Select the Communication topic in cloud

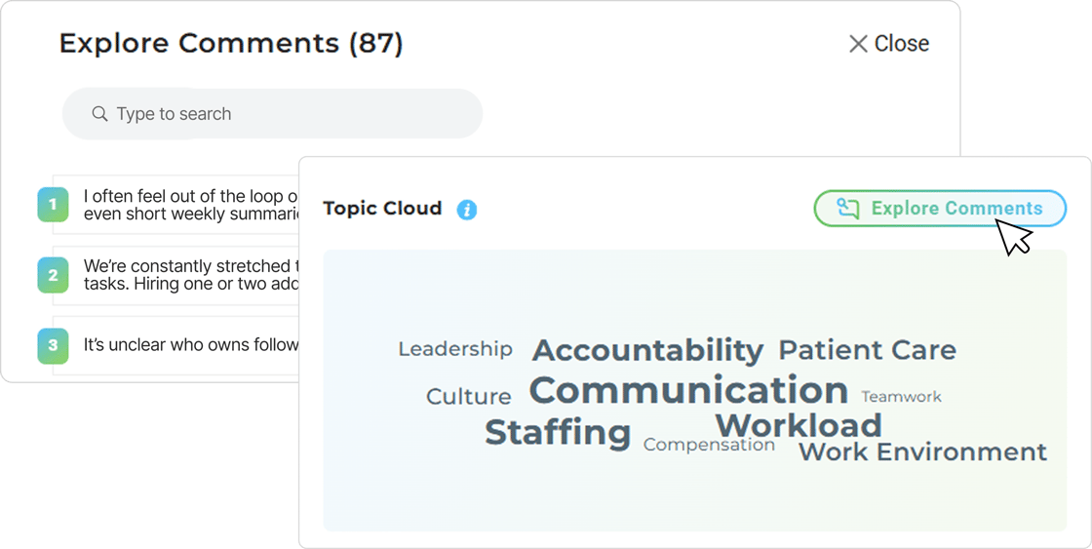pyautogui.click(x=688, y=391)
